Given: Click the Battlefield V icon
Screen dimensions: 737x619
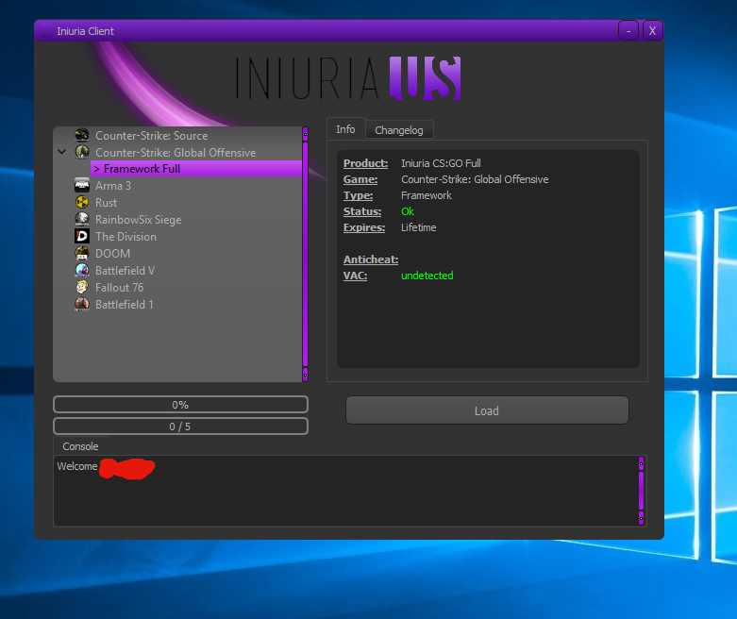Looking at the screenshot, I should pos(82,270).
